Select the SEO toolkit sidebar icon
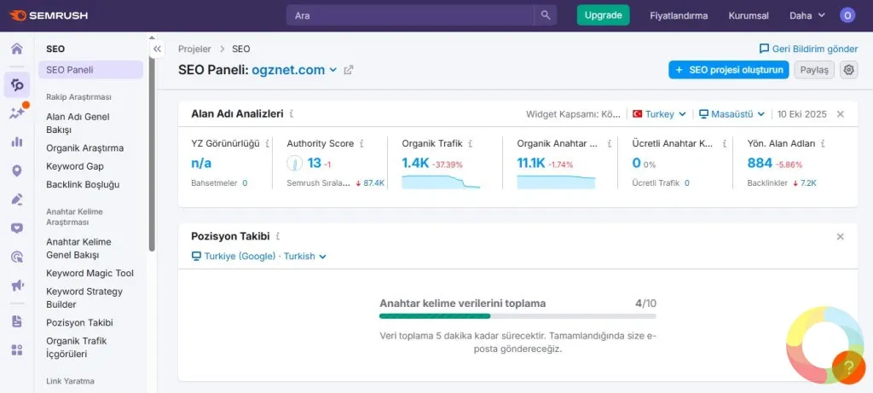This screenshot has height=393, width=873. pyautogui.click(x=17, y=84)
